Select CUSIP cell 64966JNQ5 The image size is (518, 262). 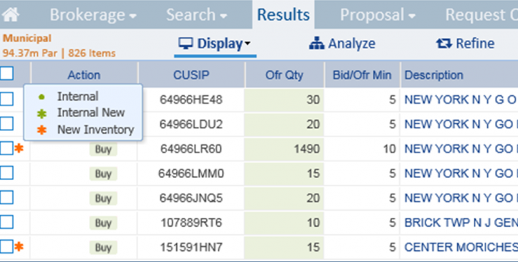(x=191, y=198)
